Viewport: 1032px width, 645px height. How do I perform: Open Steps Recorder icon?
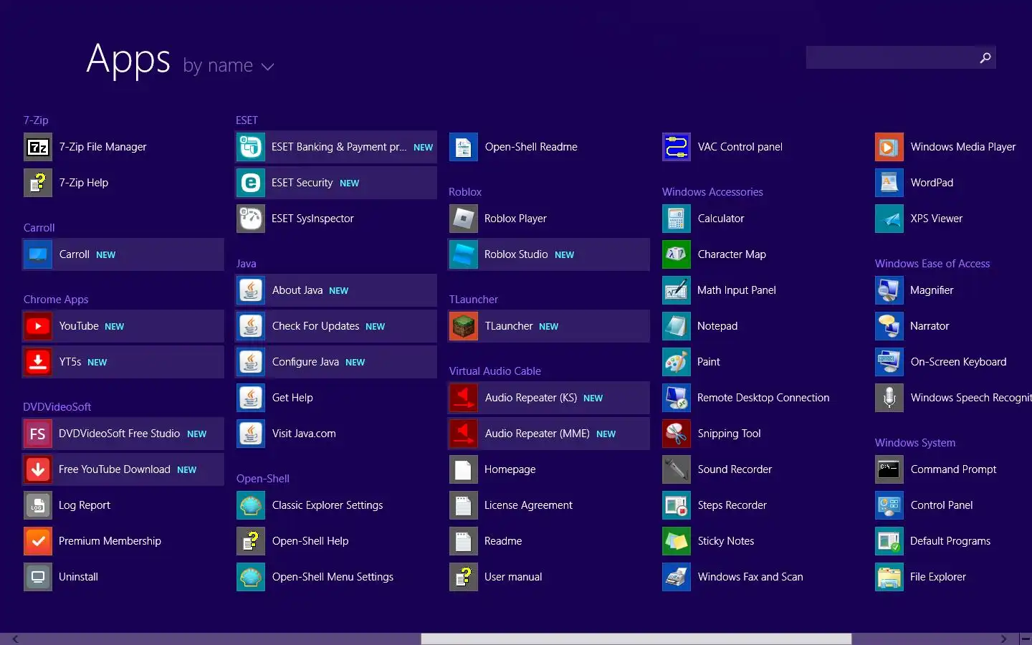click(x=677, y=505)
